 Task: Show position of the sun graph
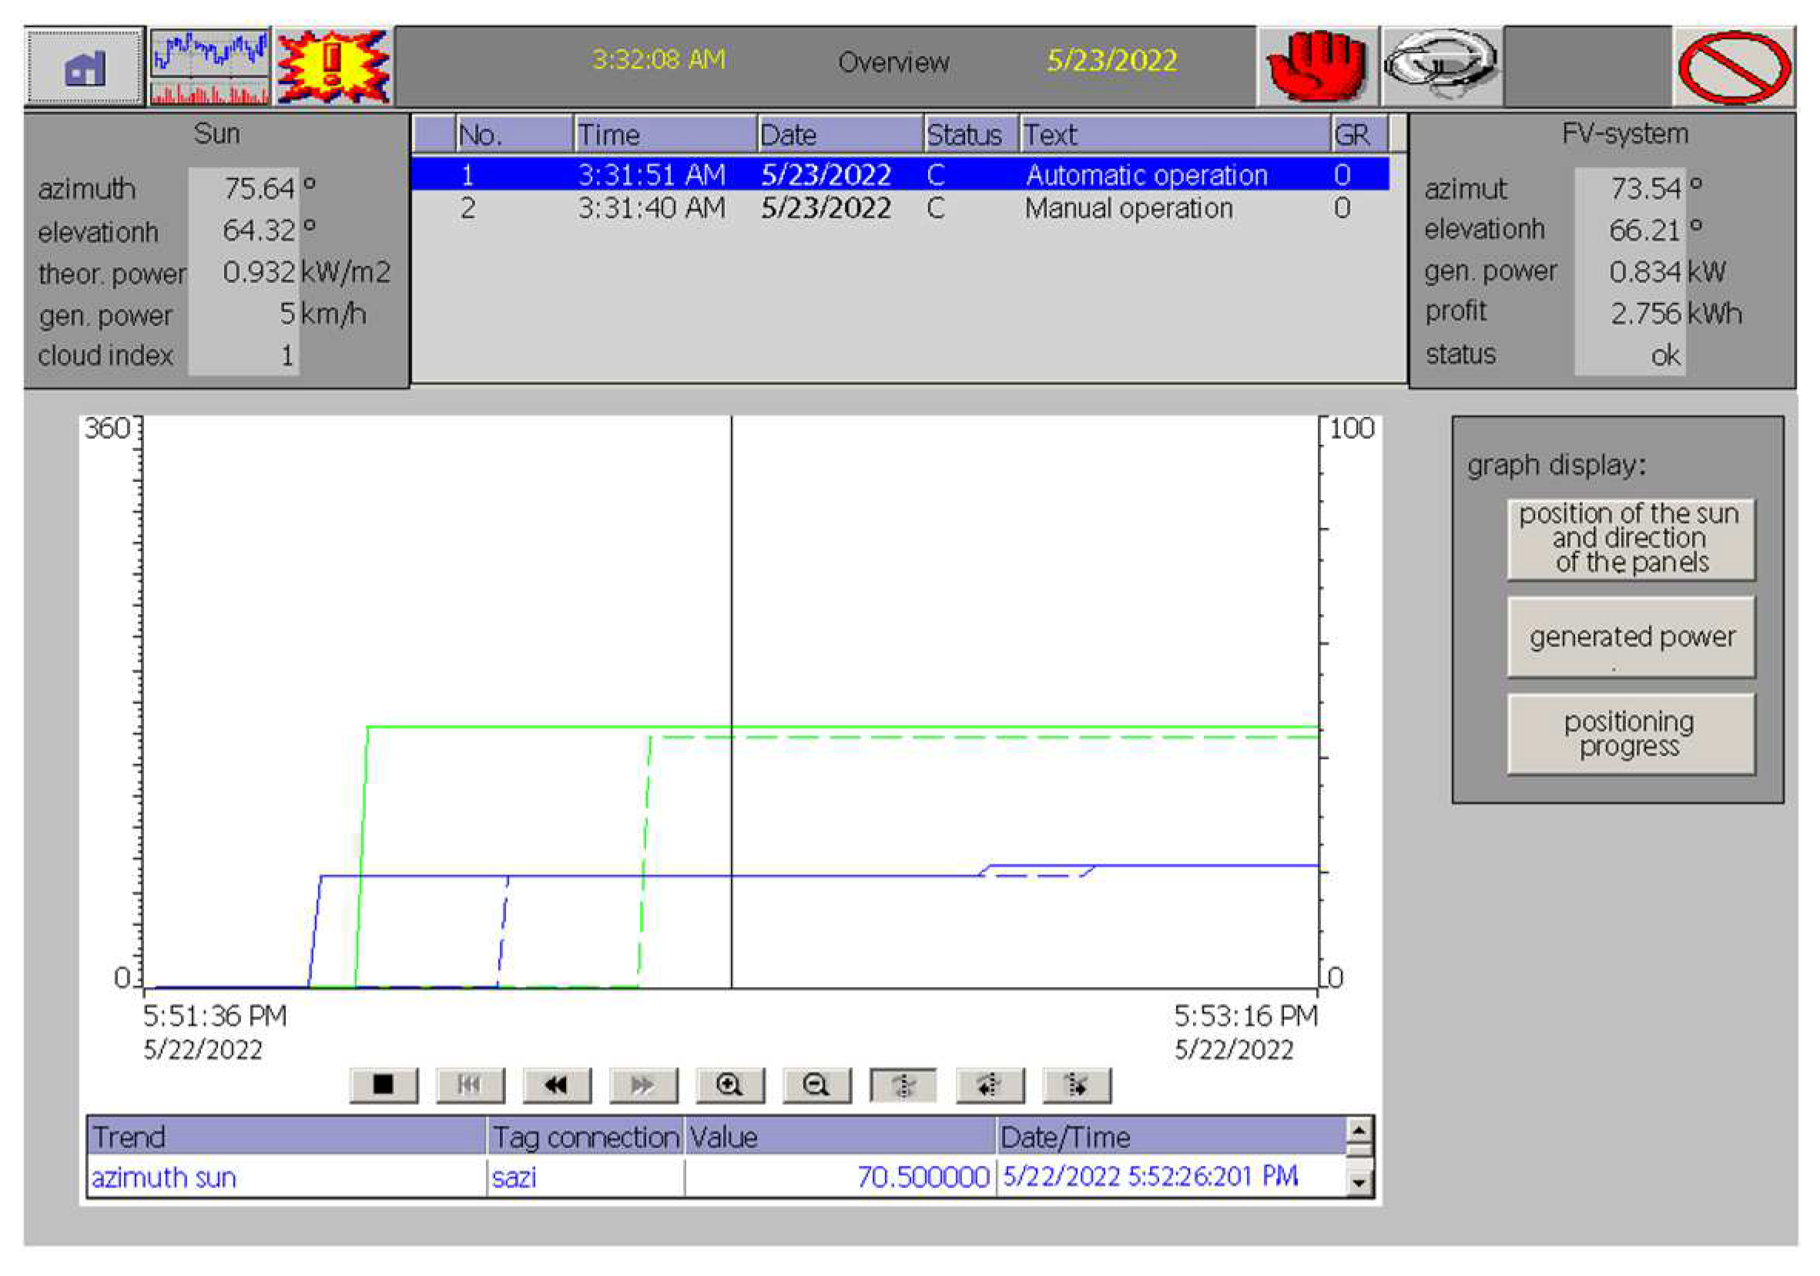coord(1630,539)
